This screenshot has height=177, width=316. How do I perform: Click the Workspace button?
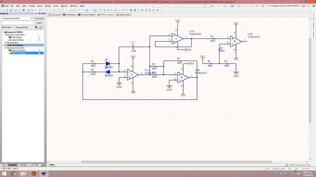[39, 18]
